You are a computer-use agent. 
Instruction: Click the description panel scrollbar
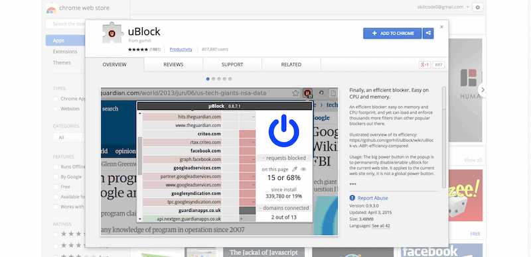pyautogui.click(x=444, y=137)
